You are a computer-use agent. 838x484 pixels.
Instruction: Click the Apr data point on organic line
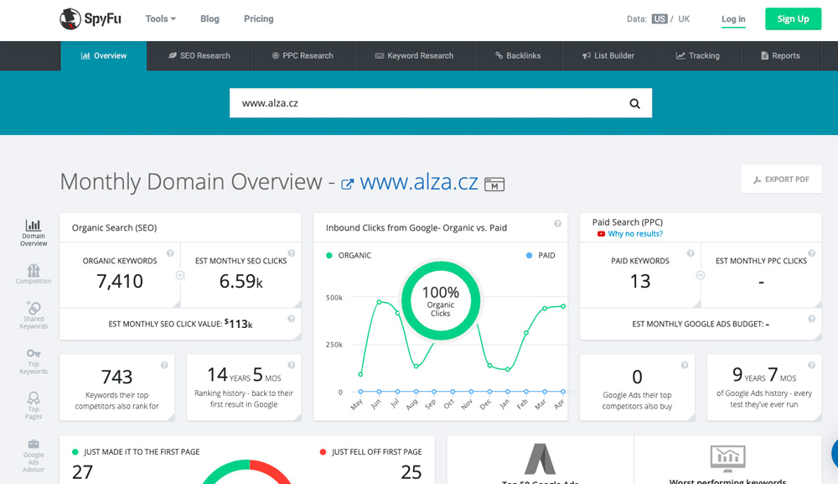(563, 306)
